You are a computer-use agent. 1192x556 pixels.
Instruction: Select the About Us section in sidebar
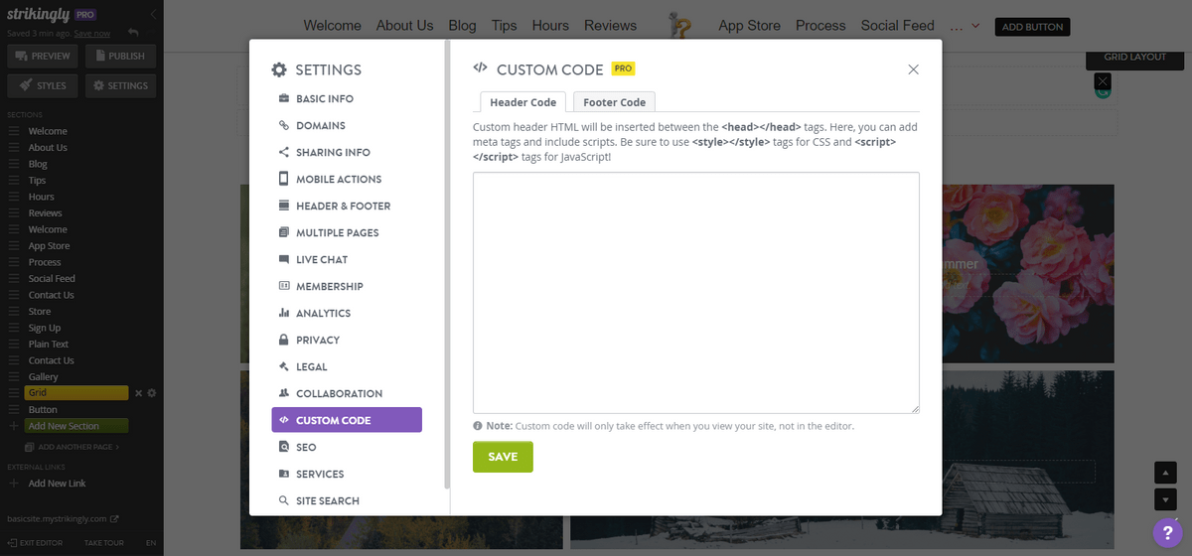pos(48,148)
